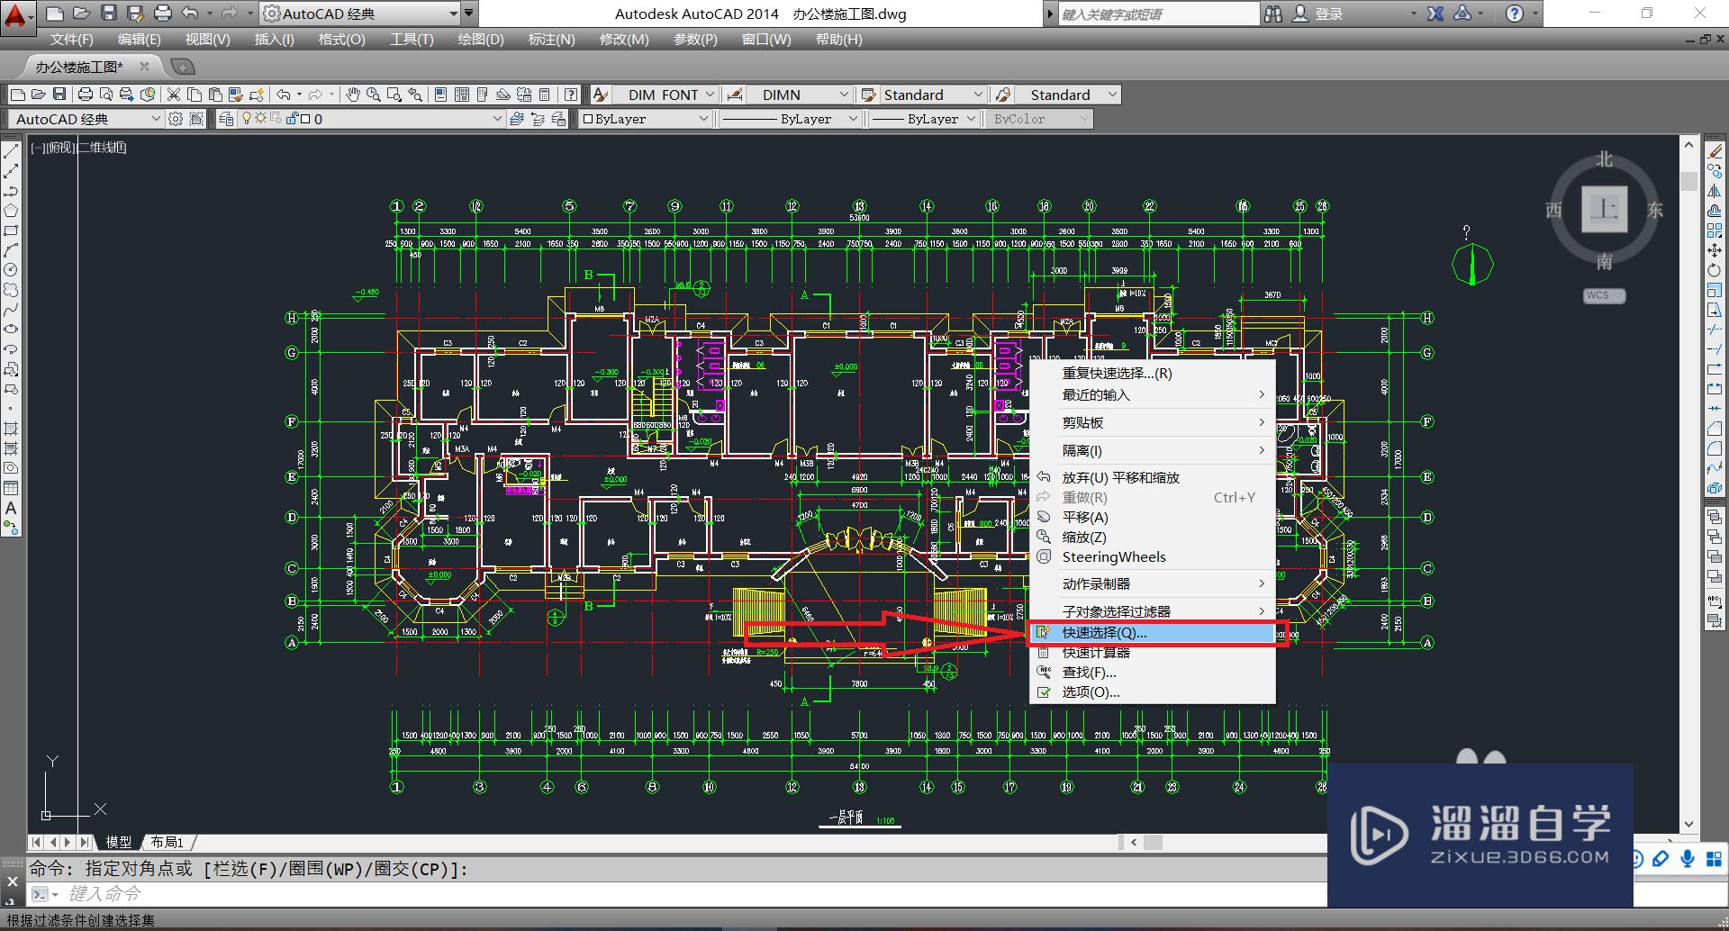Select the Multiline Text 'A' tool
Screen dimensions: 1729x931
(11, 509)
